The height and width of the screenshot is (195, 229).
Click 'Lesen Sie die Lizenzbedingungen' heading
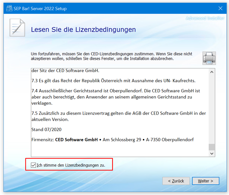(x=83, y=29)
